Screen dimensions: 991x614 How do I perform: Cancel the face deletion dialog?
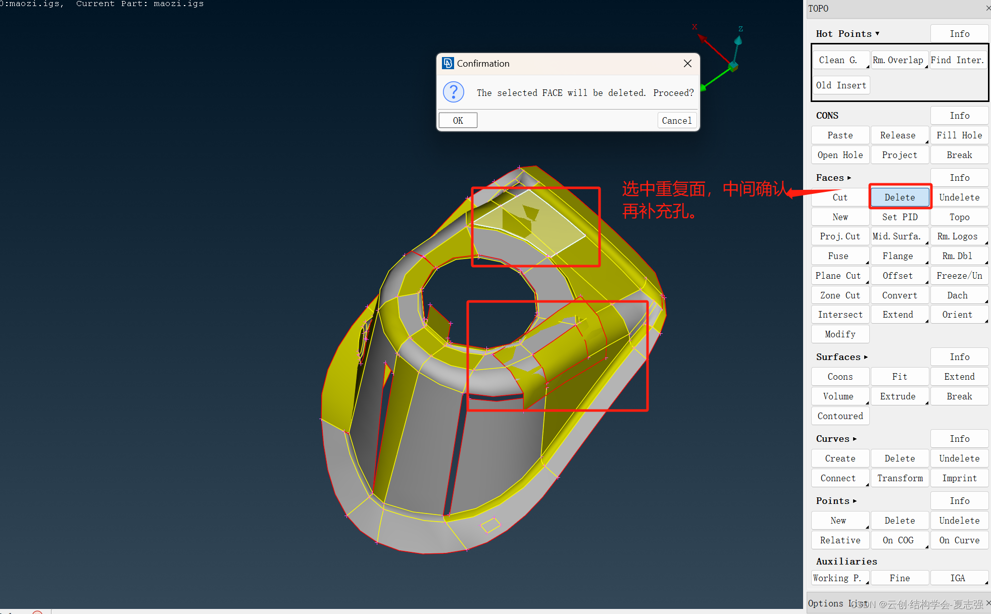point(676,121)
